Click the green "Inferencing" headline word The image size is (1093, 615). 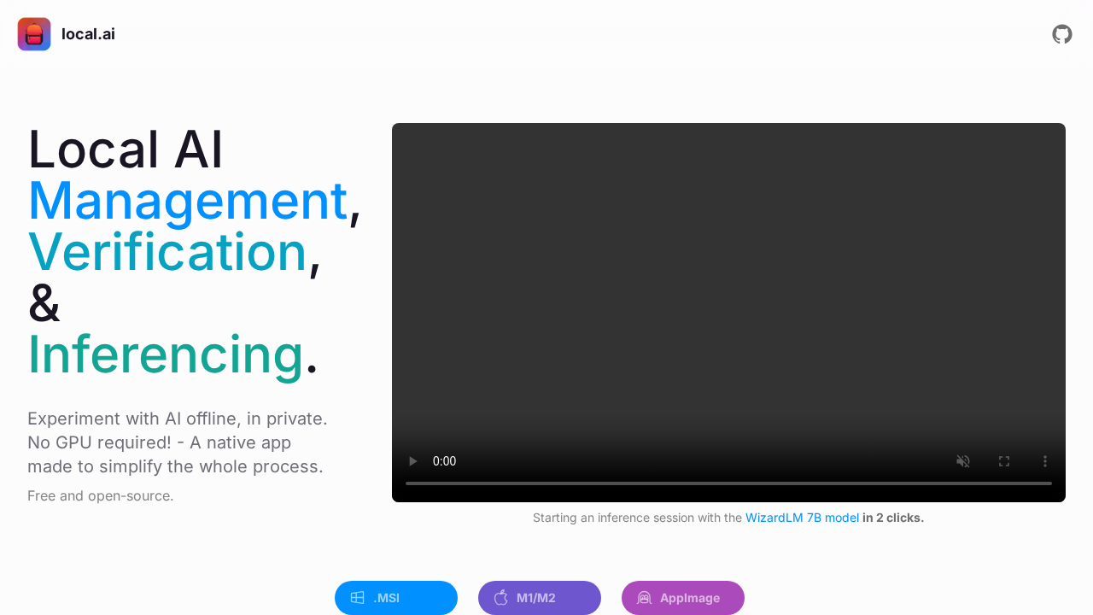pyautogui.click(x=166, y=354)
